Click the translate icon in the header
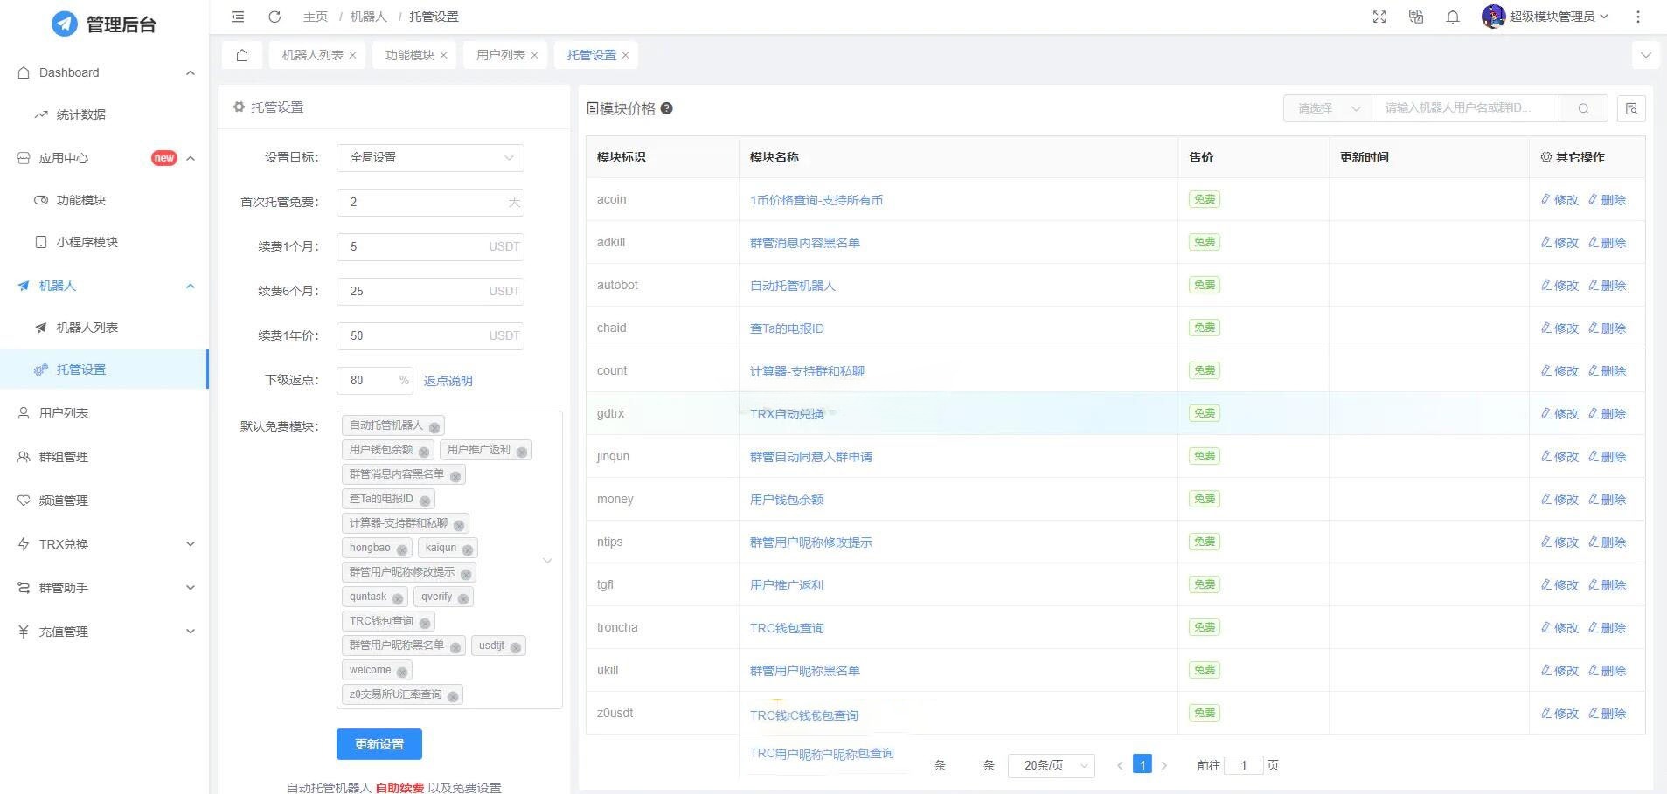1667x794 pixels. coord(1415,16)
